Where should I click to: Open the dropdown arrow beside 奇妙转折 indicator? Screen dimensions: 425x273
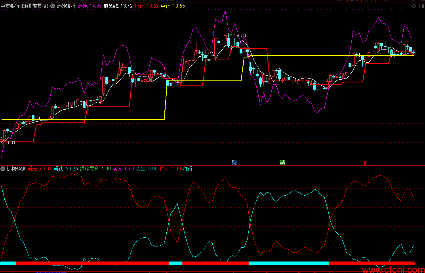[53, 6]
